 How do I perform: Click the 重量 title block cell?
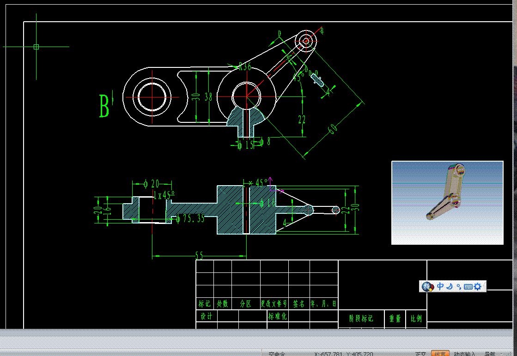point(395,319)
